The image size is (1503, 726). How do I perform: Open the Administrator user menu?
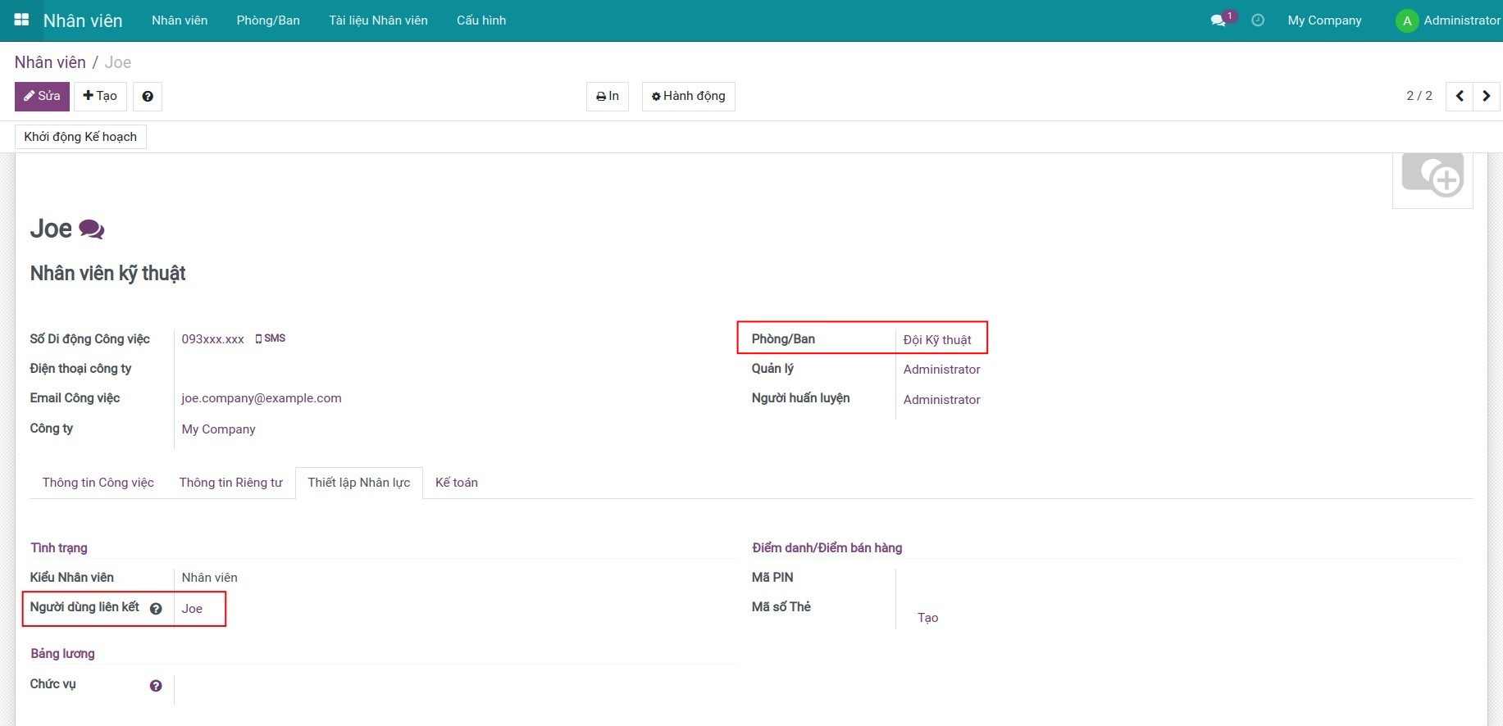(1448, 20)
